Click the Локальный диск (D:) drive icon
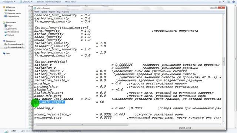This screenshot has height=133, width=237. tap(6, 47)
